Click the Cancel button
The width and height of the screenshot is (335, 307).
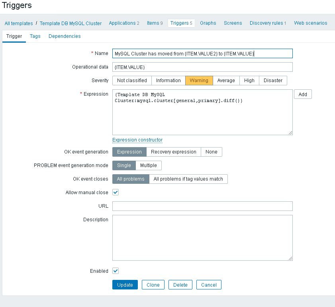(209, 285)
